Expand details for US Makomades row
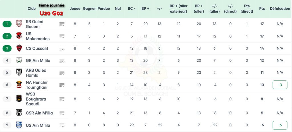Viewport: 292px width, 132px height. pos(62,36)
